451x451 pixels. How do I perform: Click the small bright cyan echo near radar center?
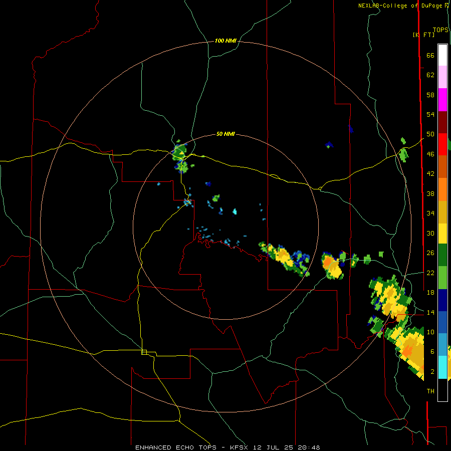point(235,212)
